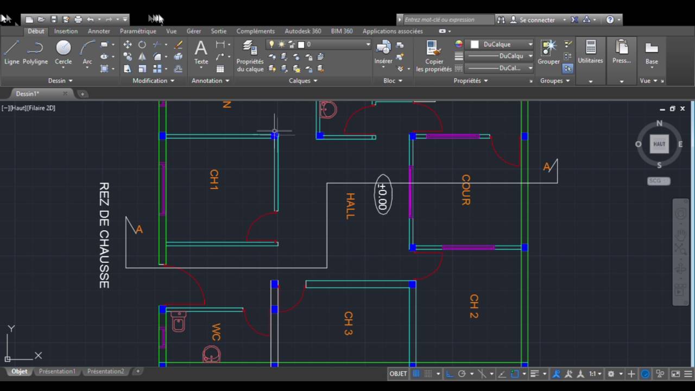
Task: Click the Copy objects tool icon
Action: [128, 56]
